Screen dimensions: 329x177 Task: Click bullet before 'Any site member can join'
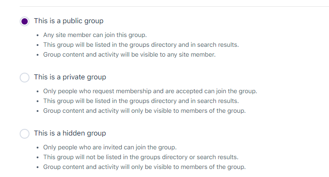pyautogui.click(x=38, y=35)
